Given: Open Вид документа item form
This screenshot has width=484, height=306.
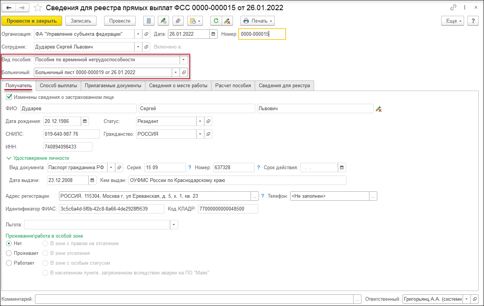Looking at the screenshot, I should pyautogui.click(x=119, y=167).
